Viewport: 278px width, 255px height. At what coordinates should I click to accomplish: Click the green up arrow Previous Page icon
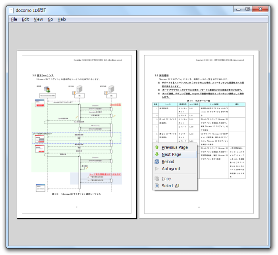click(x=157, y=147)
